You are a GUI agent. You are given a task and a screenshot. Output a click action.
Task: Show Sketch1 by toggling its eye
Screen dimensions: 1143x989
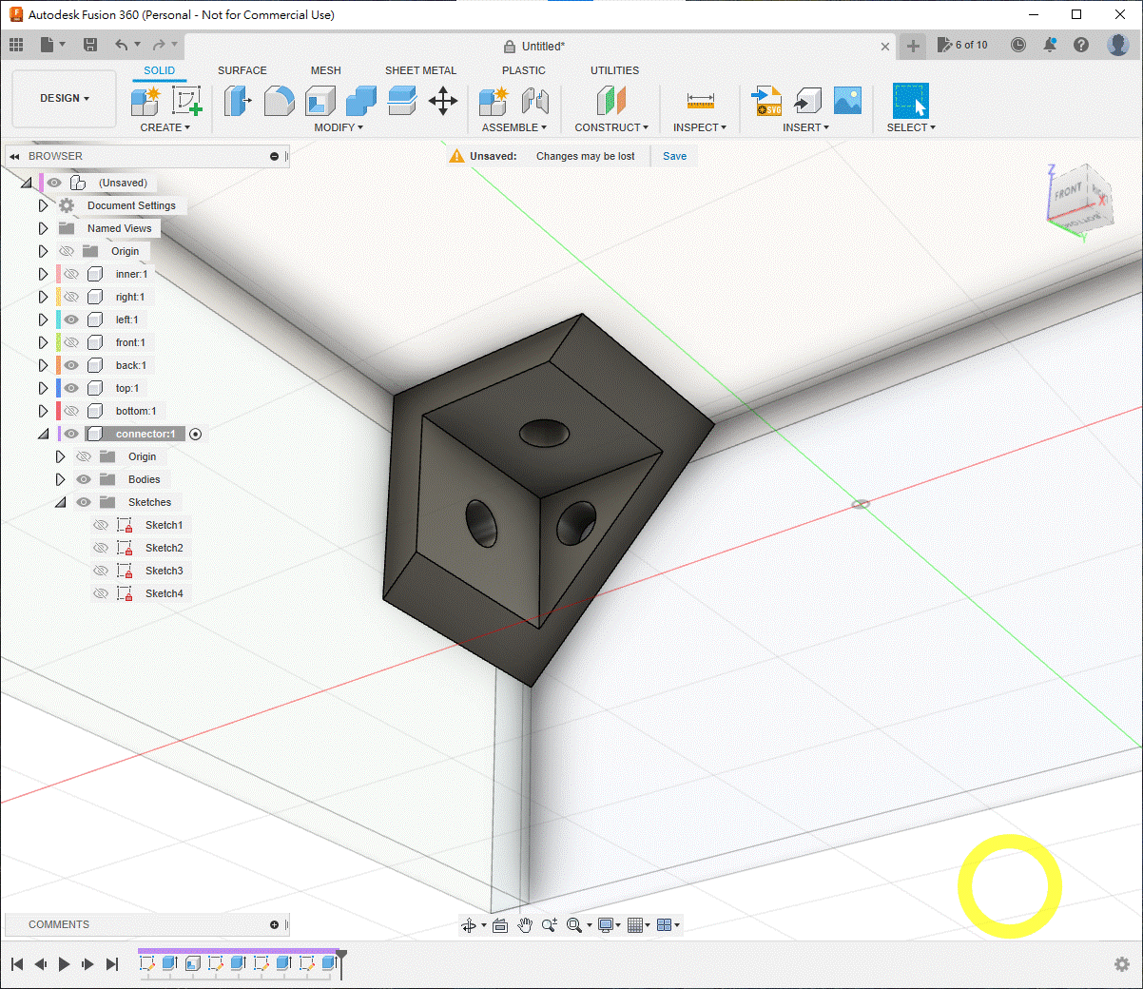click(101, 525)
